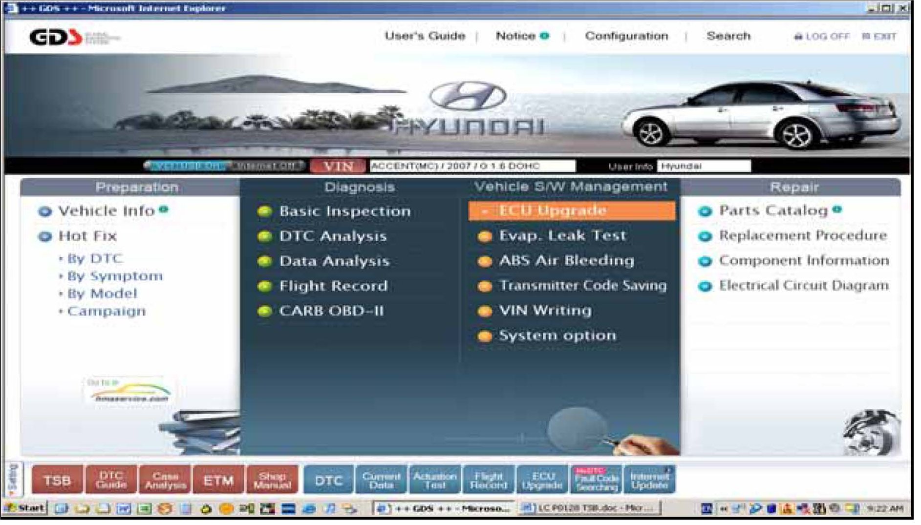
Task: Select Current Data in the bottom toolbar
Action: click(x=381, y=480)
